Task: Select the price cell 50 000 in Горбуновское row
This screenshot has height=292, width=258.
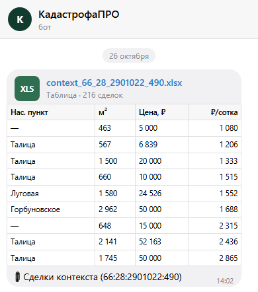Action: click(x=161, y=209)
